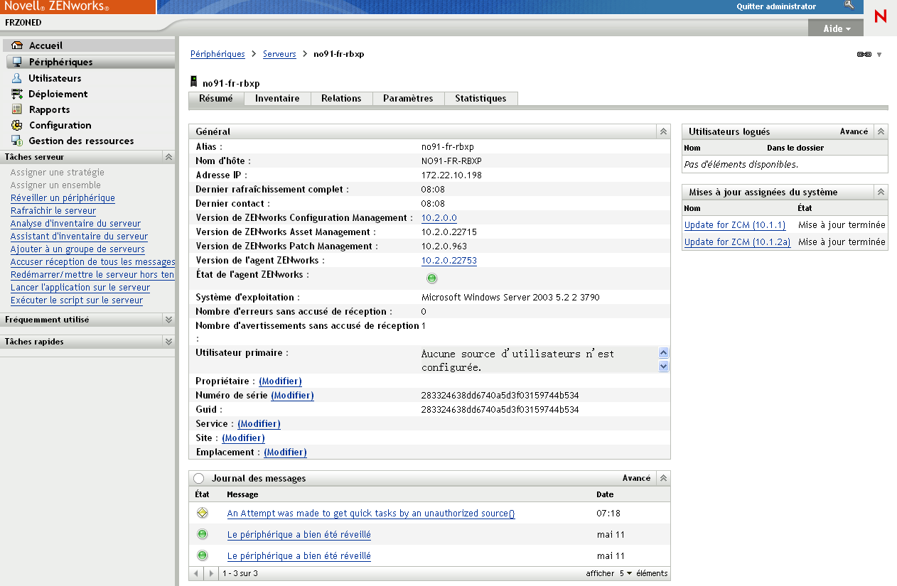Toggle the Journal des messages round indicator
The width and height of the screenshot is (897, 586).
tap(199, 479)
